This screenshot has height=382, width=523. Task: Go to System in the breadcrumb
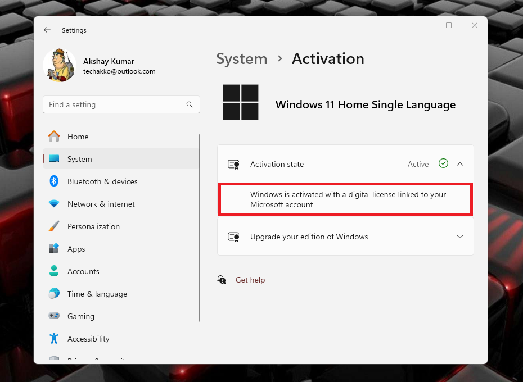click(241, 59)
